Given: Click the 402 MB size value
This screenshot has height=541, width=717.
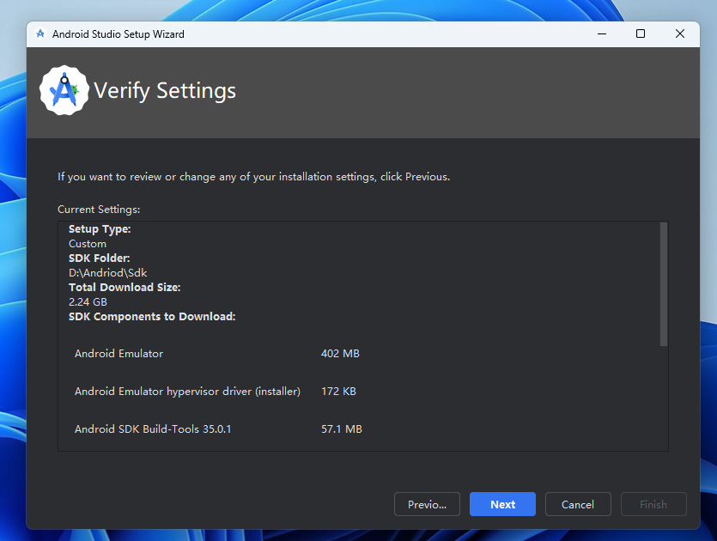Looking at the screenshot, I should pos(340,354).
